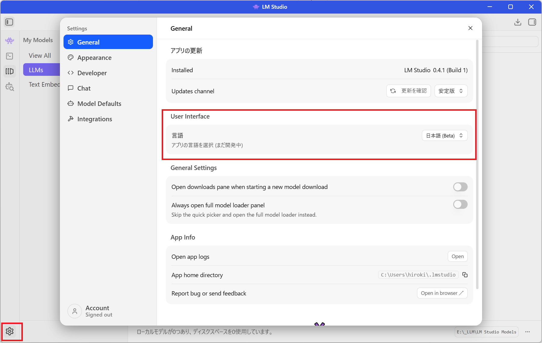Copy the App home directory path
This screenshot has width=542, height=343.
(465, 275)
